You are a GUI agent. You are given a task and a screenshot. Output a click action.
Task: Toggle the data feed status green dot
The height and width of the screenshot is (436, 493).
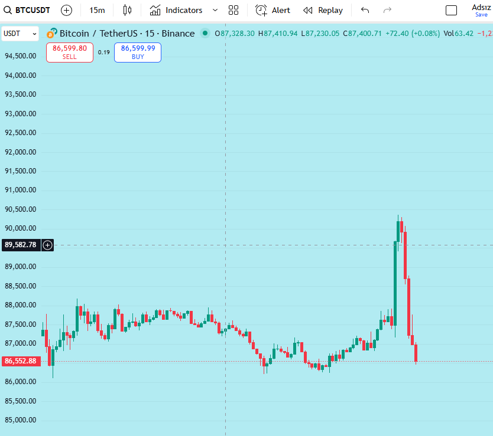[x=204, y=34]
